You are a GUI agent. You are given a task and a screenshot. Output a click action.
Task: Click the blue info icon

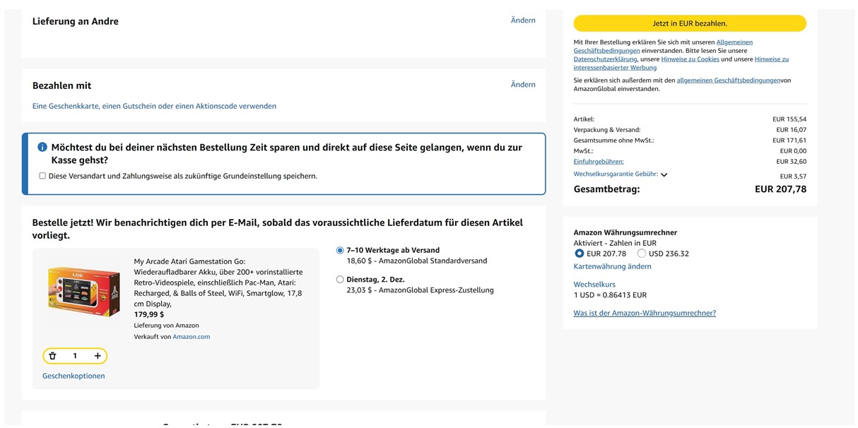coord(42,147)
